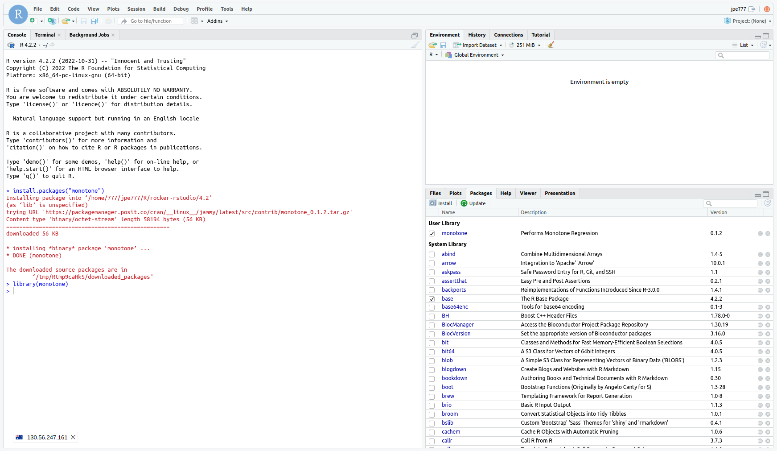The height and width of the screenshot is (451, 777).
Task: Open the Code menu
Action: pyautogui.click(x=74, y=9)
